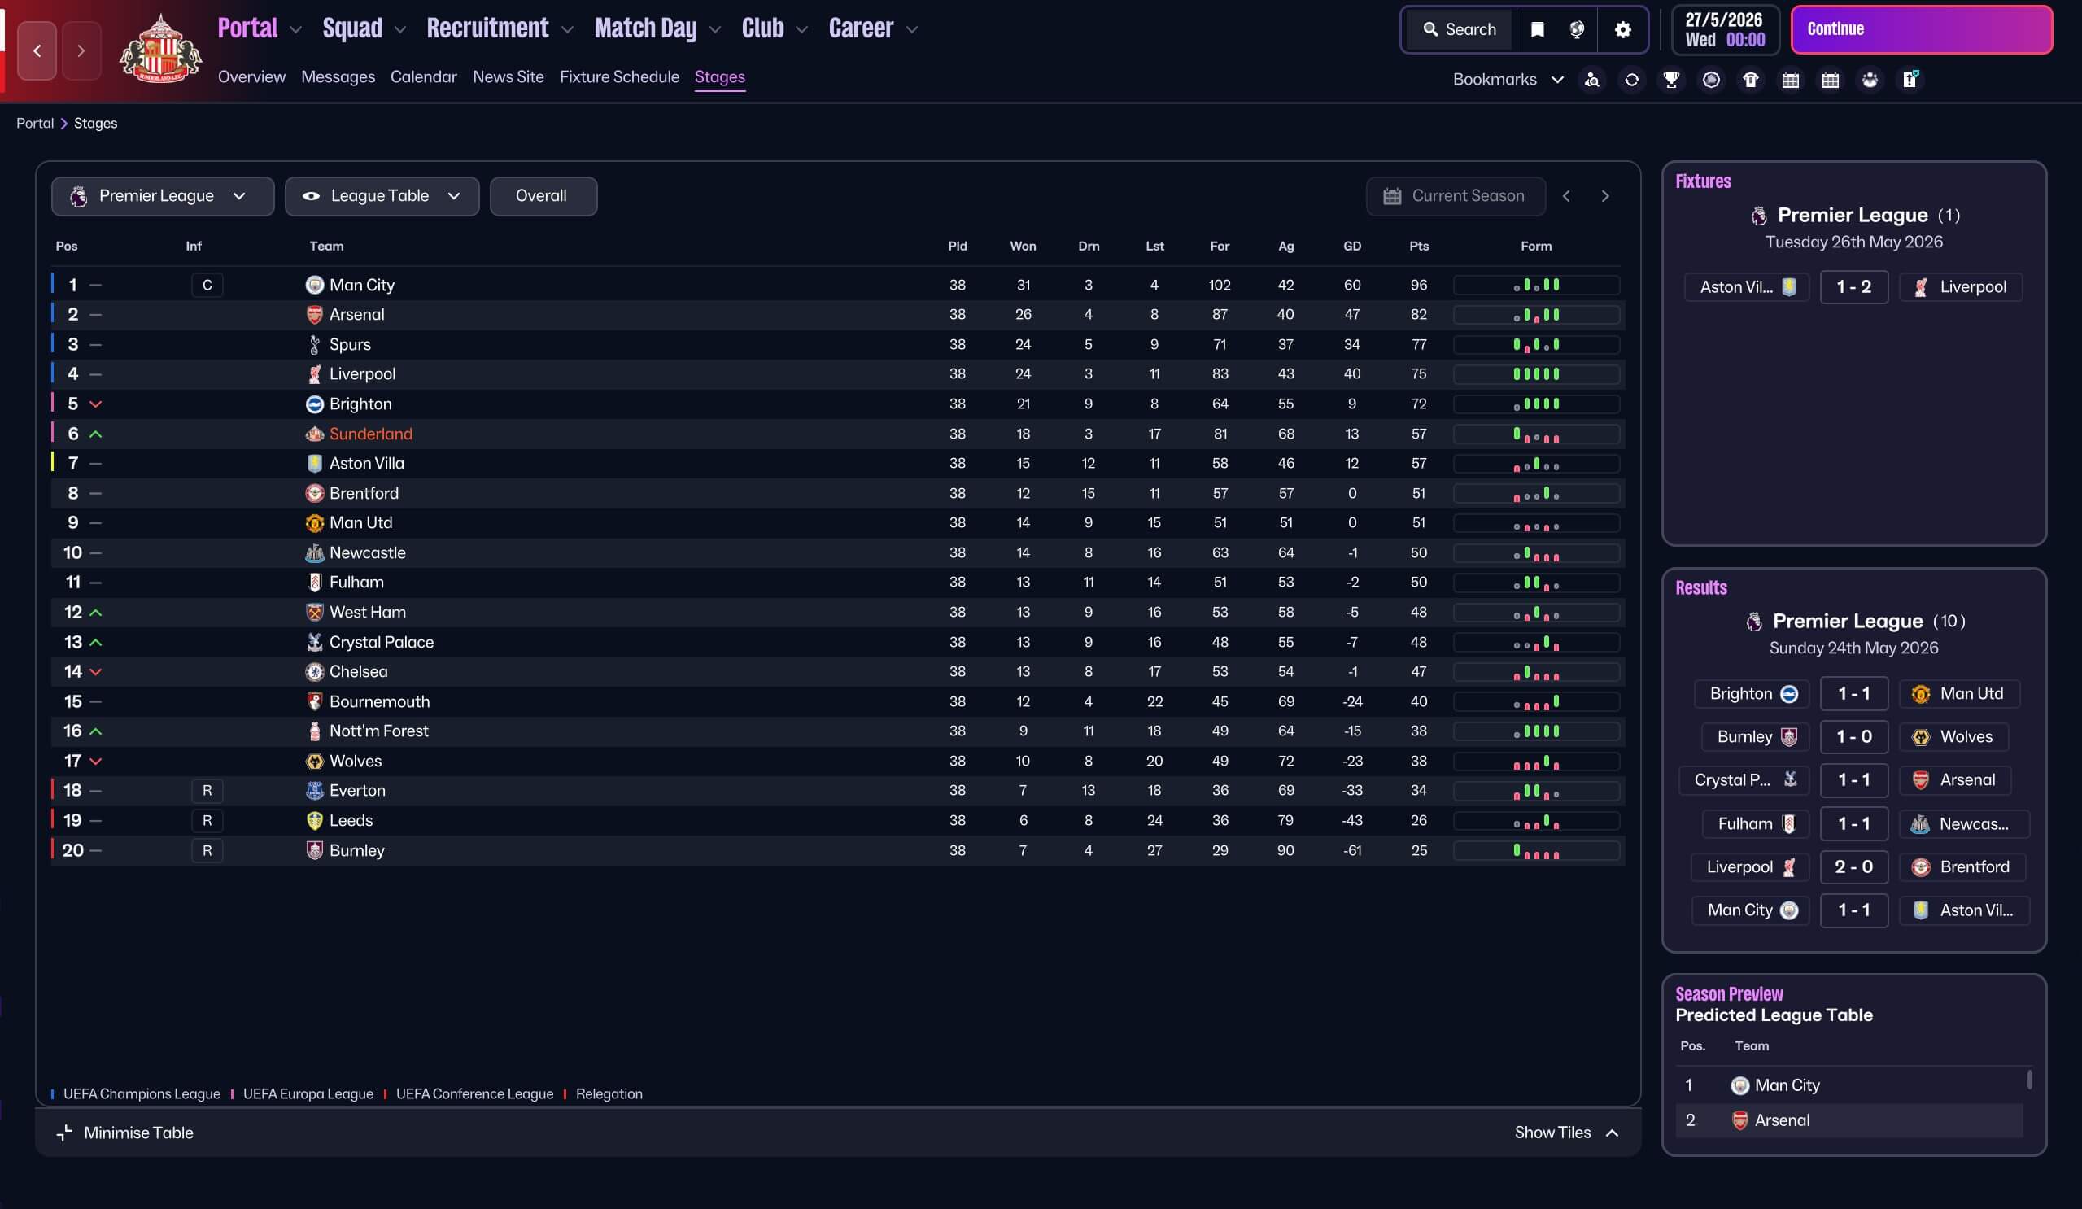The width and height of the screenshot is (2082, 1209).
Task: Click the Sunderland club badge
Action: click(160, 50)
